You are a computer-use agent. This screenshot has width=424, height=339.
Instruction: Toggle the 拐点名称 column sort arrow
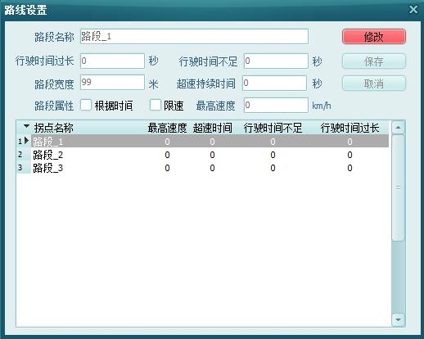pyautogui.click(x=26, y=126)
